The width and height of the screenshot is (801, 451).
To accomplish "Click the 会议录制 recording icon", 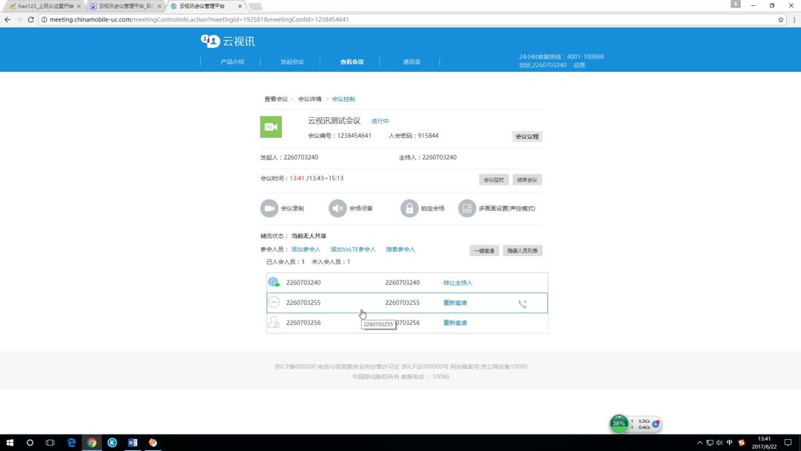I will 269,208.
